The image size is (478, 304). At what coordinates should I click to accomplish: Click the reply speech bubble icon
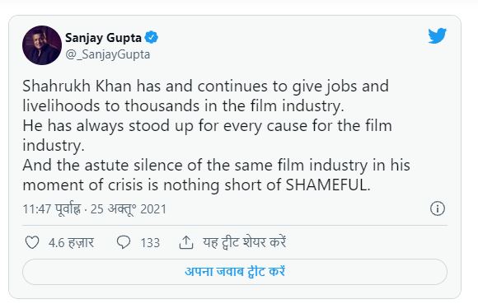[x=124, y=242]
